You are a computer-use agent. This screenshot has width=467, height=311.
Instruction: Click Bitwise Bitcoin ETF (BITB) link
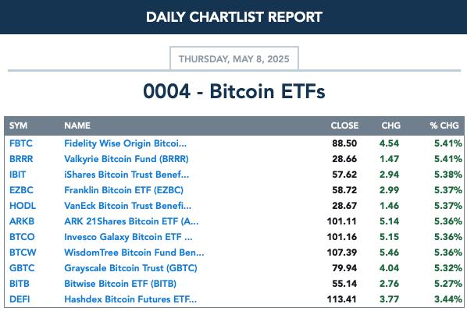pyautogui.click(x=120, y=284)
